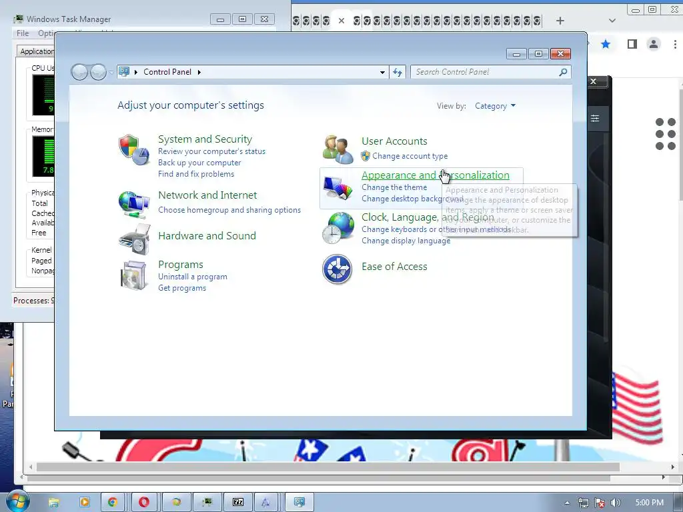
Task: Select the Applications tab in Task Manager
Action: click(37, 51)
